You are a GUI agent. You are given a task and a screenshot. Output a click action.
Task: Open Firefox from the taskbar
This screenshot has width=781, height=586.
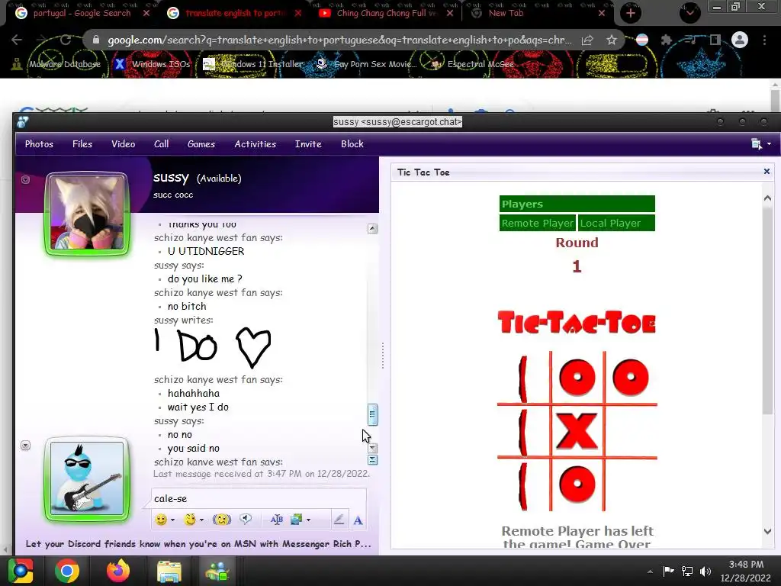(118, 571)
